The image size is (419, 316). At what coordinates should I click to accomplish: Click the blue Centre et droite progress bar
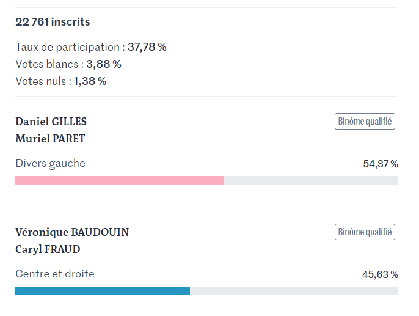tap(103, 291)
